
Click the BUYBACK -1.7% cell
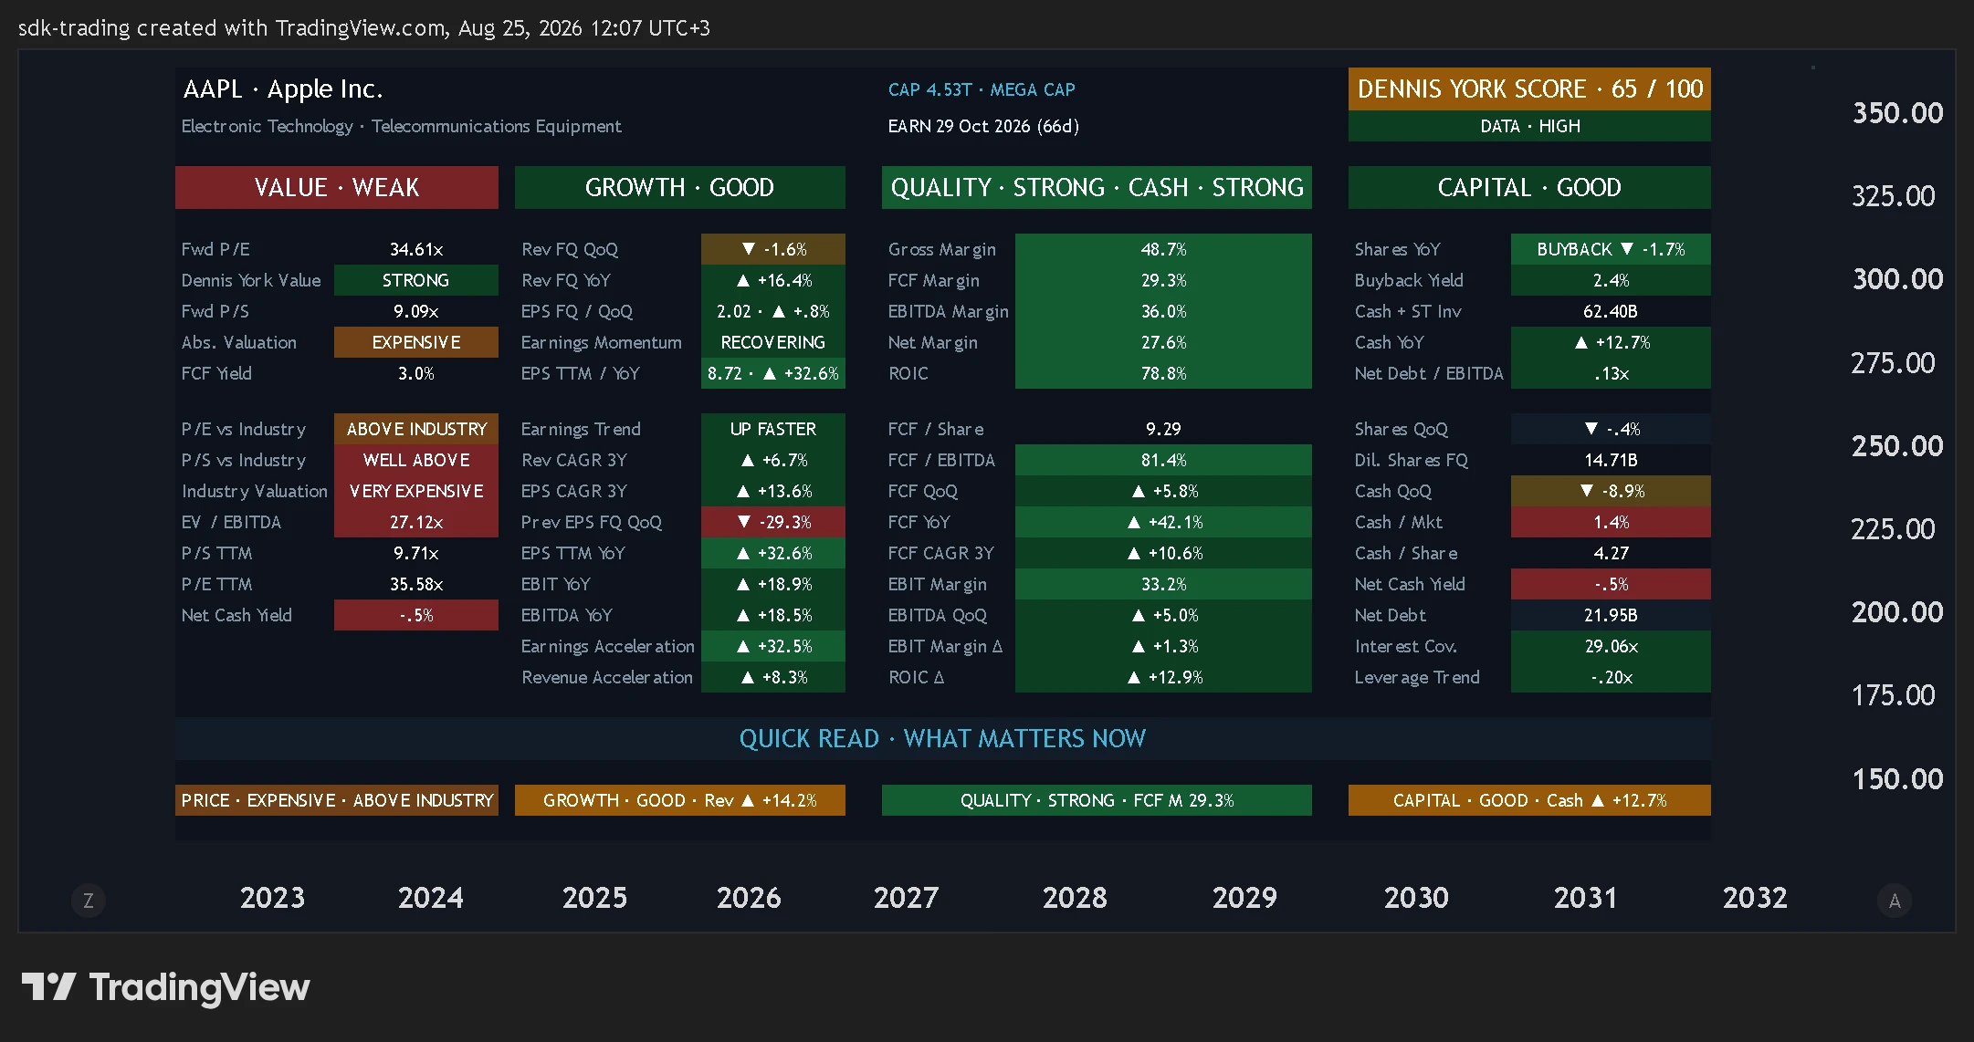point(1611,249)
